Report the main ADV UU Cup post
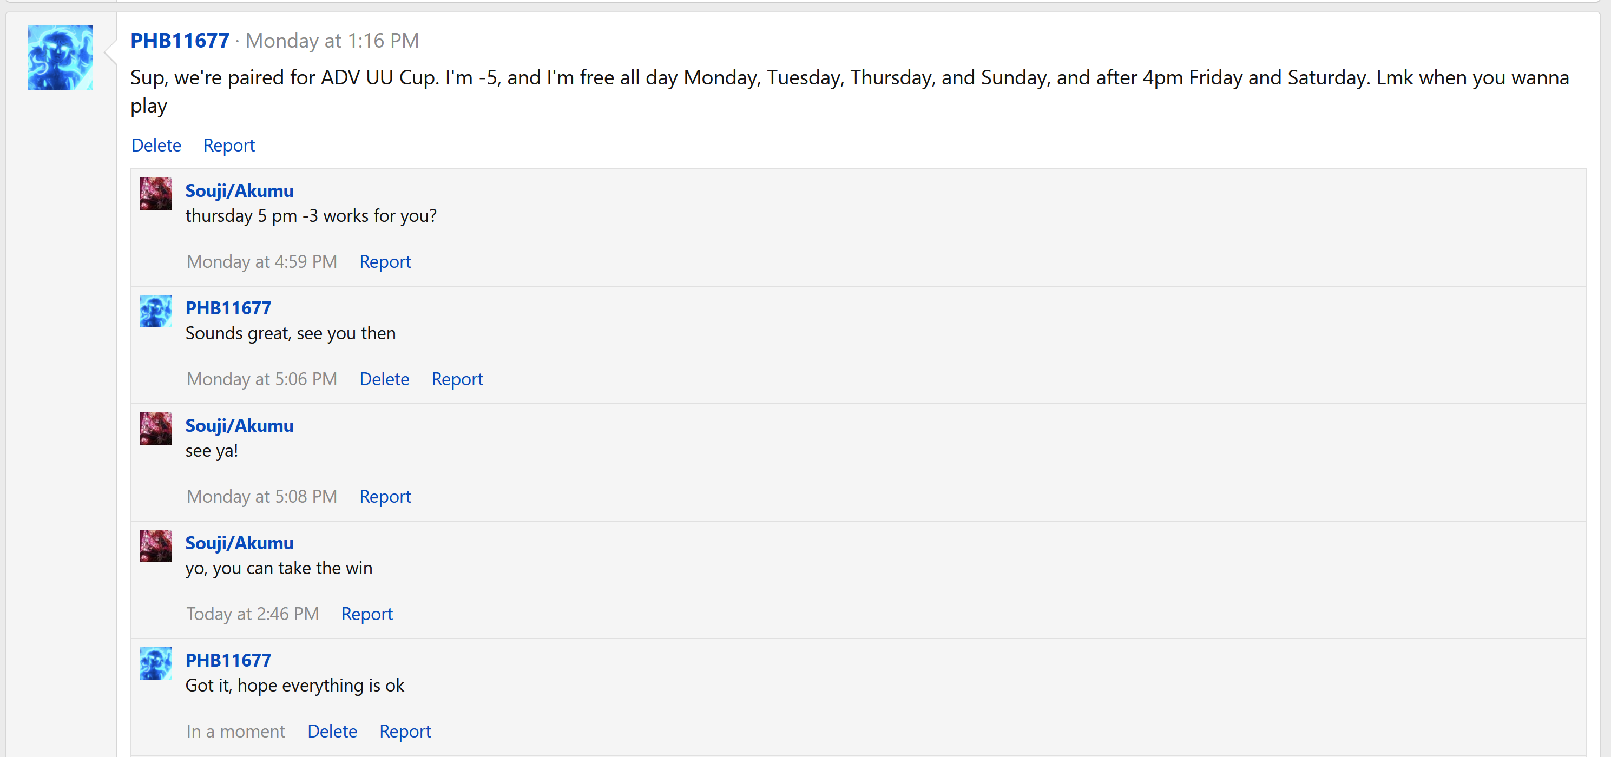Image resolution: width=1611 pixels, height=757 pixels. [229, 146]
